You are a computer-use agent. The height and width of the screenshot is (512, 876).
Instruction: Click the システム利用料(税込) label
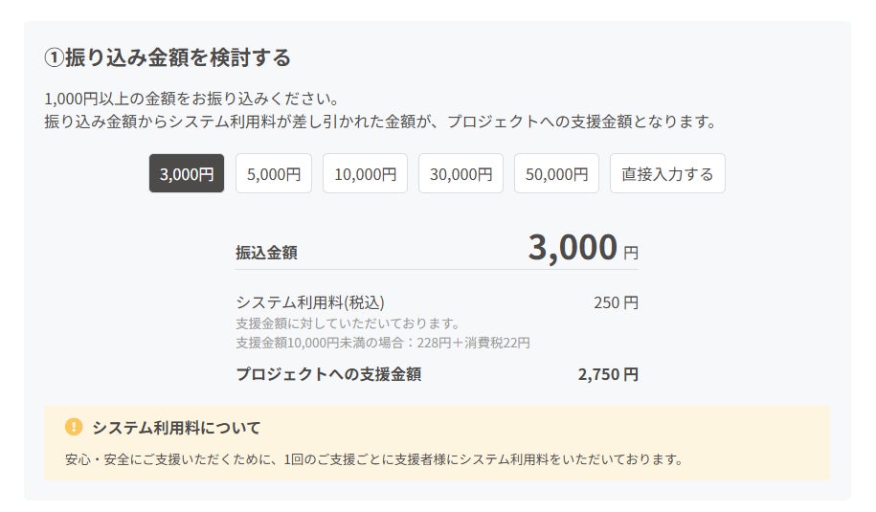click(x=310, y=302)
